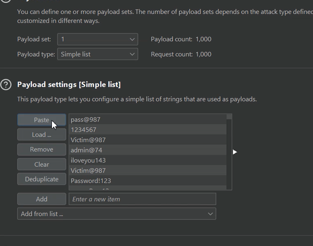
Task: Click the Deduplicate button
Action: click(42, 179)
